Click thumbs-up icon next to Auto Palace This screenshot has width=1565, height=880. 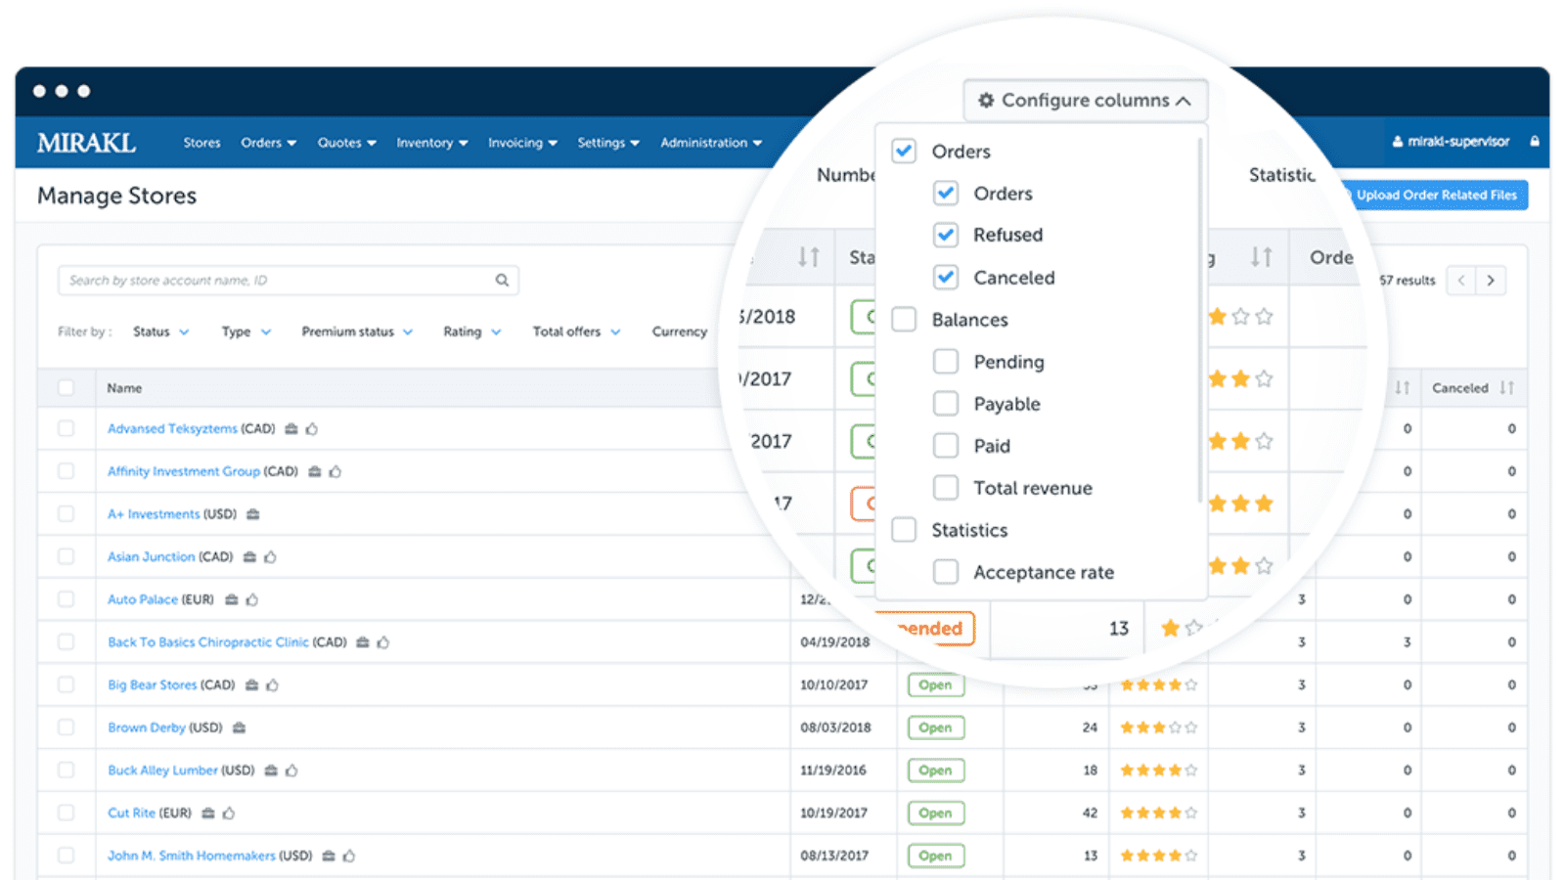252,599
